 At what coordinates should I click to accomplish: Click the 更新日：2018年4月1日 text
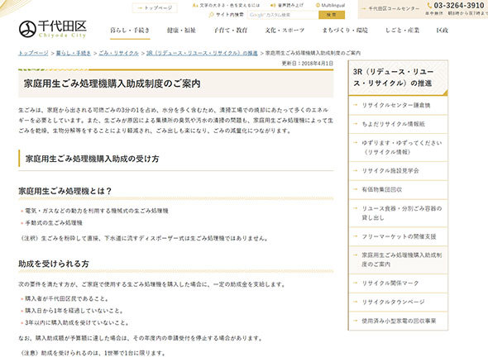point(307,63)
